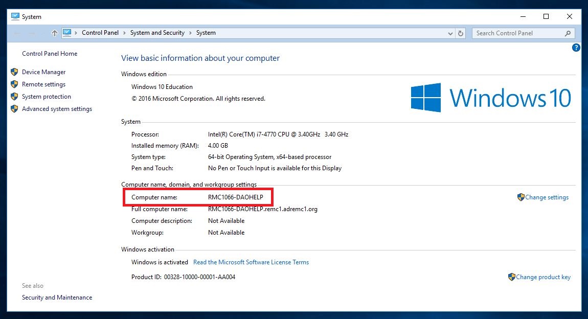Open Advanced system settings
Viewport: 588px width, 319px height.
point(57,109)
